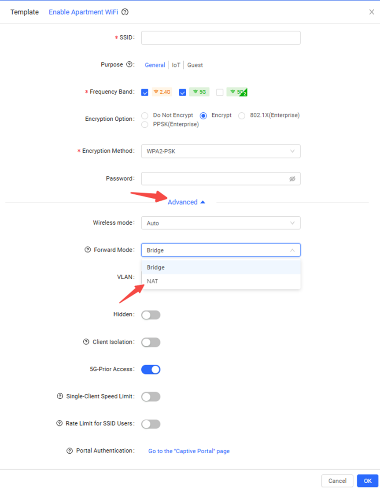Collapse the Advanced section
Image resolution: width=380 pixels, height=492 pixels.
[186, 202]
